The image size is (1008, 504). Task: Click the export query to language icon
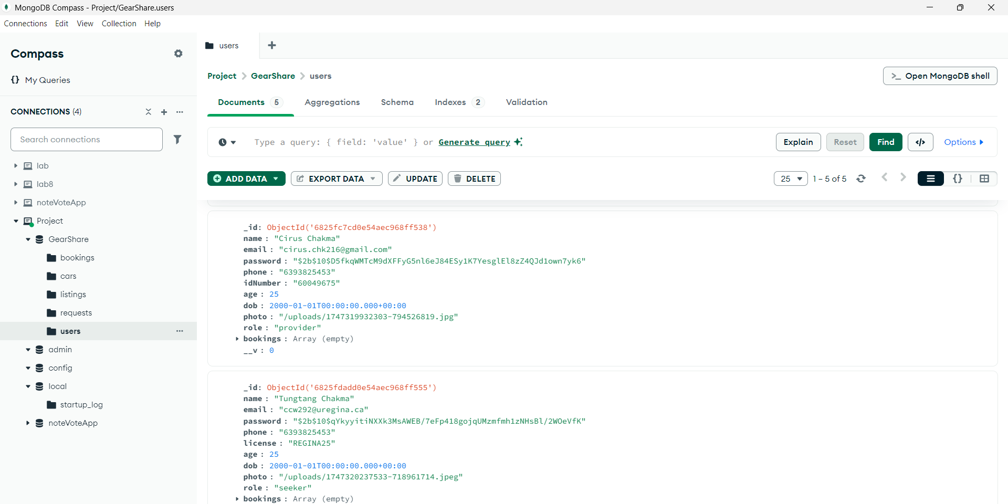click(920, 142)
